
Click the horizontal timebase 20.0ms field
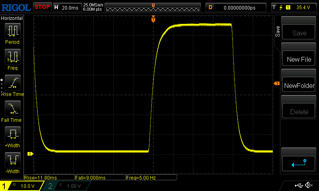pos(67,7)
